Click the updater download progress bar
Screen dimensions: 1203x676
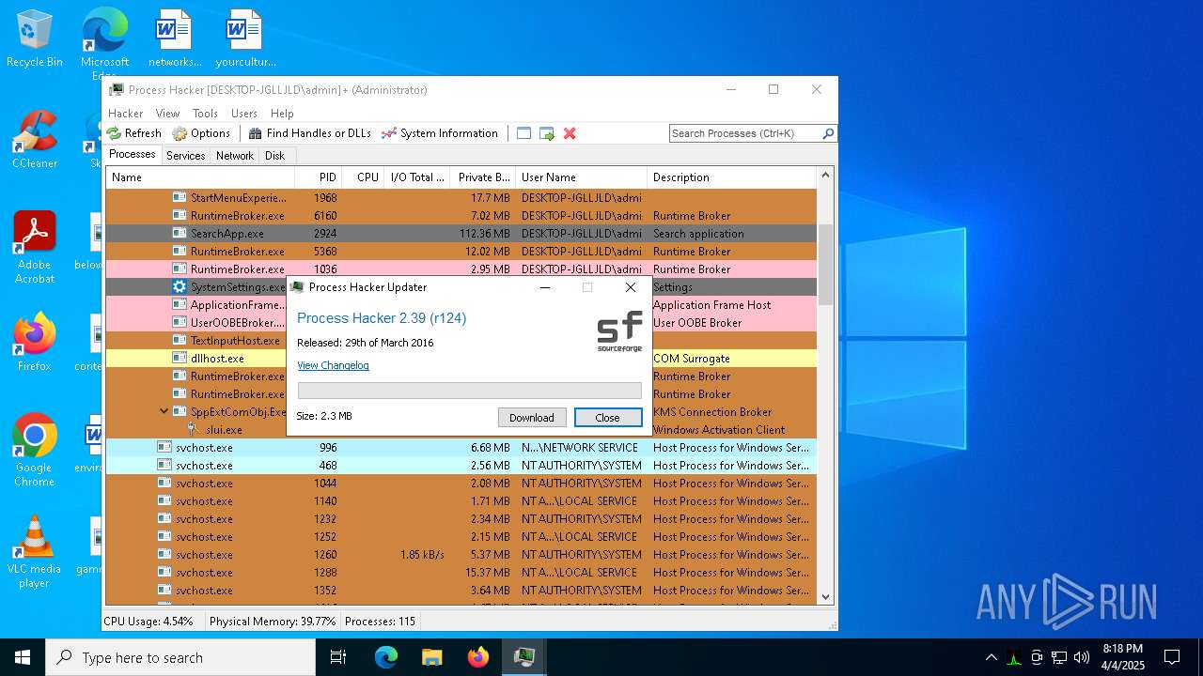(x=470, y=391)
